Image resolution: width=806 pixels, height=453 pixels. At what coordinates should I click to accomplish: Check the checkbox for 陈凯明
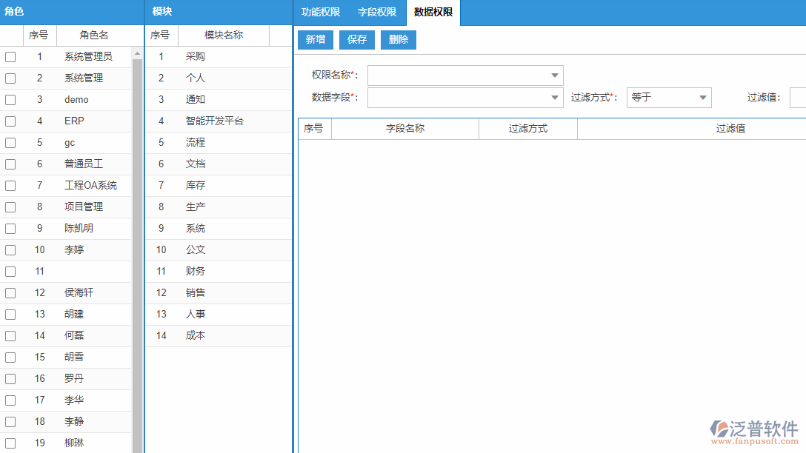(10, 228)
